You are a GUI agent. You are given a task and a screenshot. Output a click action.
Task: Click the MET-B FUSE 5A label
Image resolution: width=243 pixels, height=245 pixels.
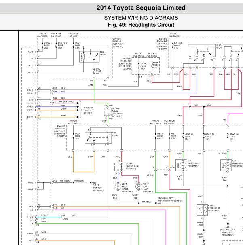tap(160, 136)
